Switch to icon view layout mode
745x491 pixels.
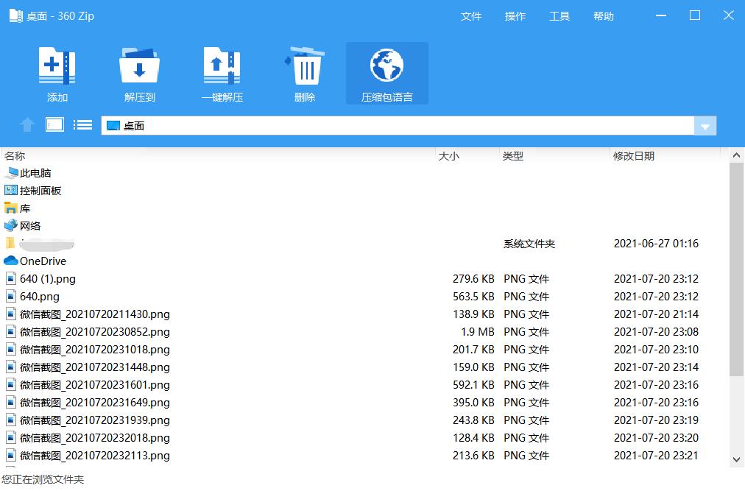[54, 124]
